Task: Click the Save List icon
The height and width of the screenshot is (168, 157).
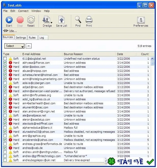Action: [x=62, y=20]
